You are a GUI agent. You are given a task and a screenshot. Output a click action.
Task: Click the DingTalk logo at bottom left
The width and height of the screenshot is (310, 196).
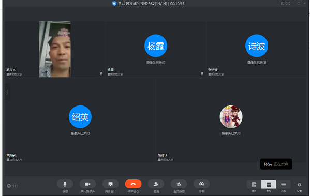tap(12, 186)
